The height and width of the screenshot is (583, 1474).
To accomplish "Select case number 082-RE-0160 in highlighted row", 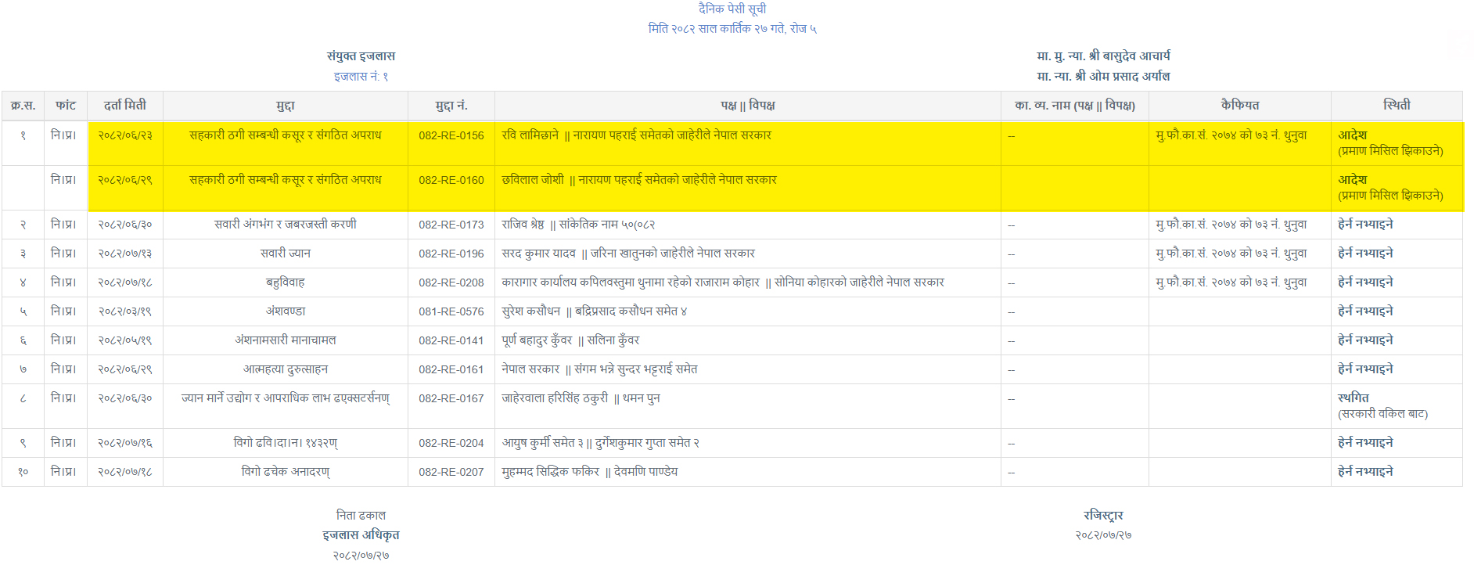I will pyautogui.click(x=451, y=180).
